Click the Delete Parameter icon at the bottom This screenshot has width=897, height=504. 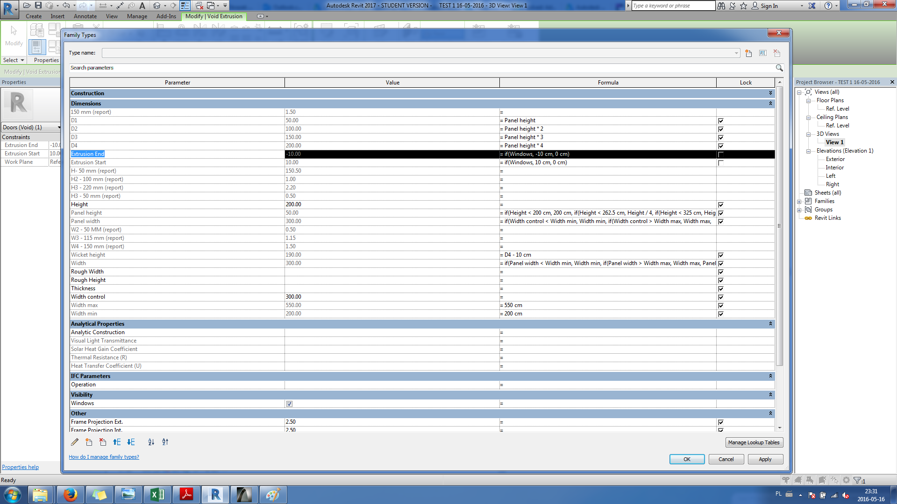pos(103,442)
